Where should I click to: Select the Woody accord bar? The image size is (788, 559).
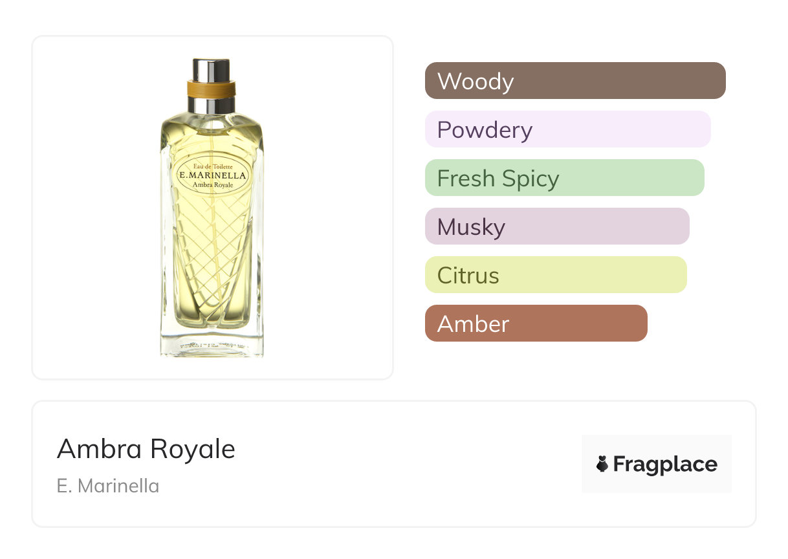[575, 81]
